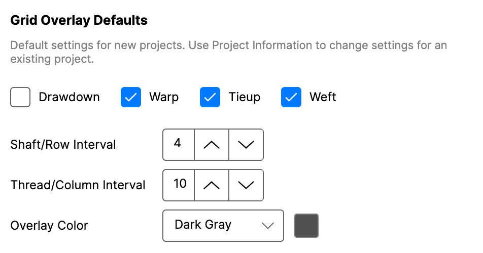Click the Shaft/Row Interval value field

click(x=178, y=144)
